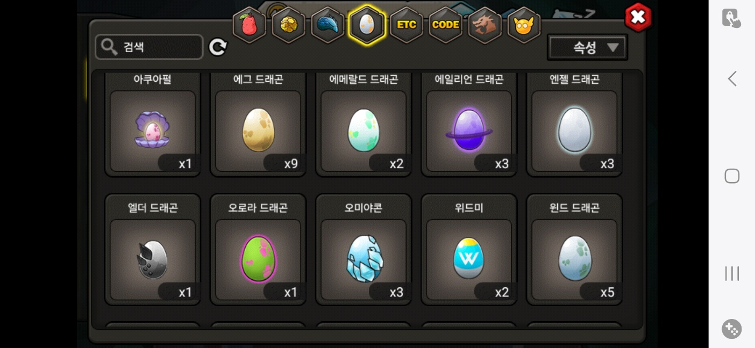Choose the 위드미 egg with W logo
This screenshot has width=755, height=348.
tap(469, 250)
